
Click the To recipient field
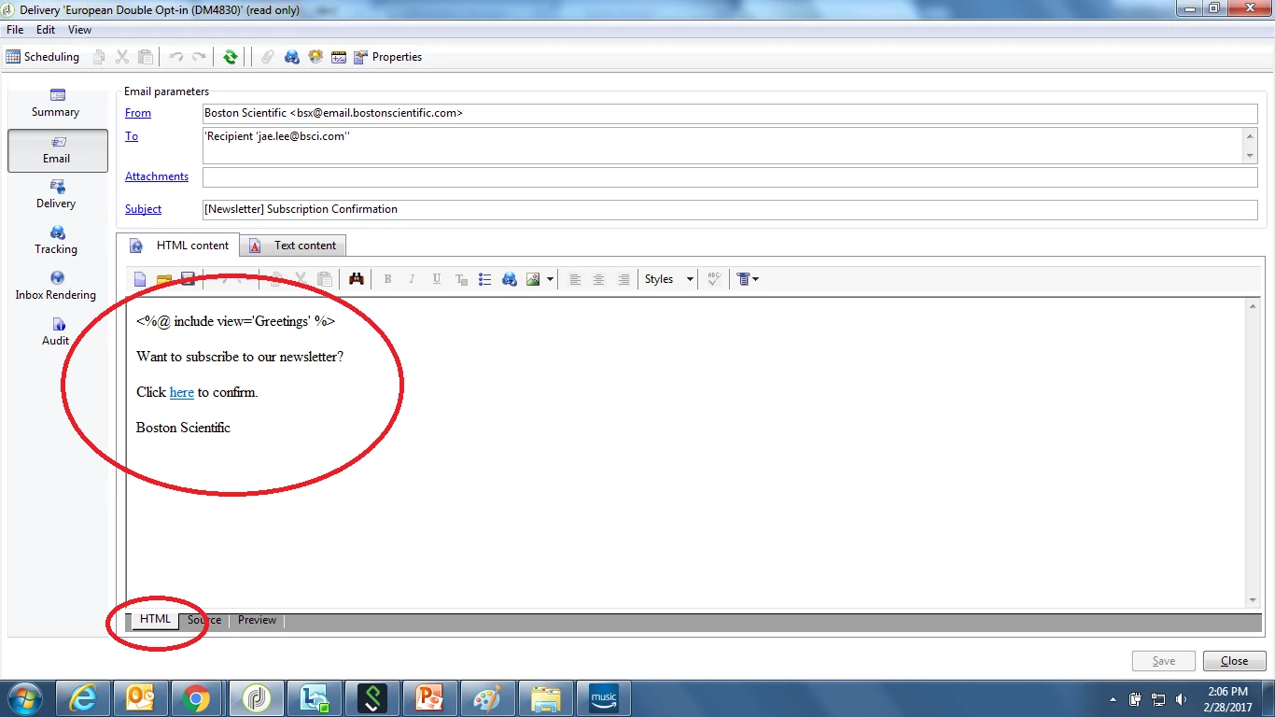click(722, 145)
